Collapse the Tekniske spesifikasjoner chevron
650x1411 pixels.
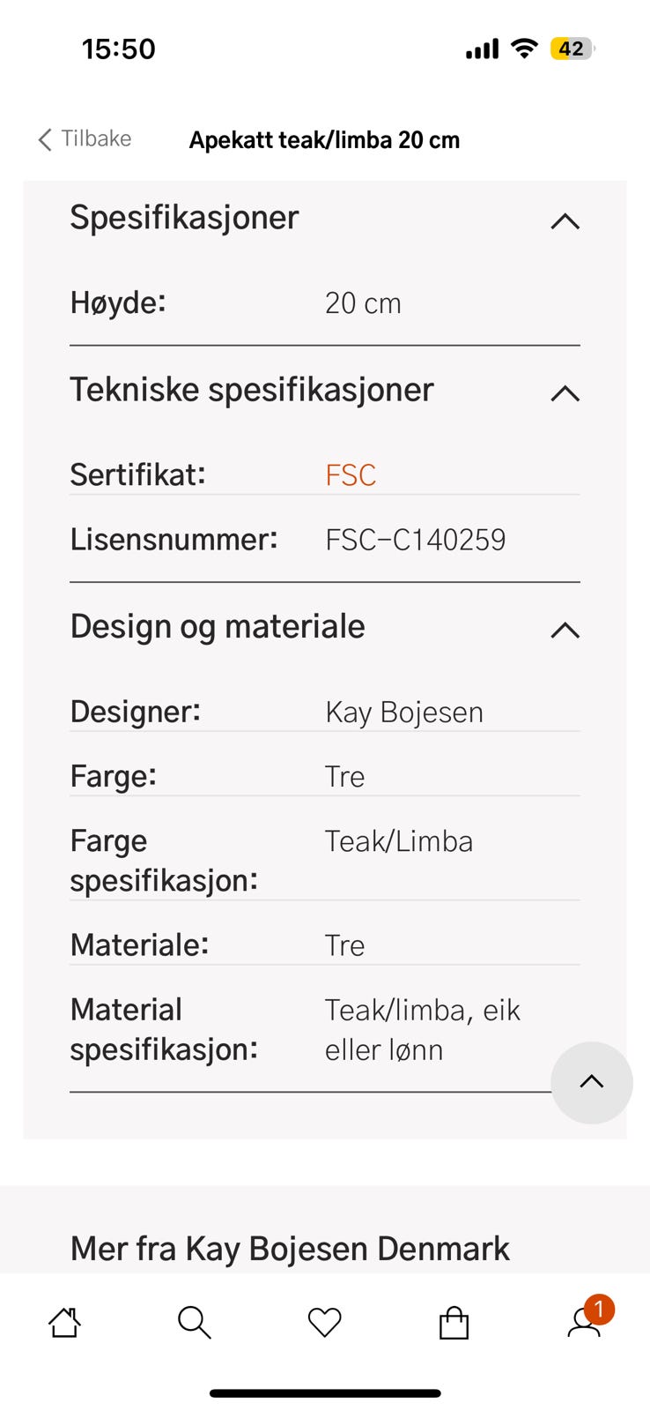coord(565,392)
